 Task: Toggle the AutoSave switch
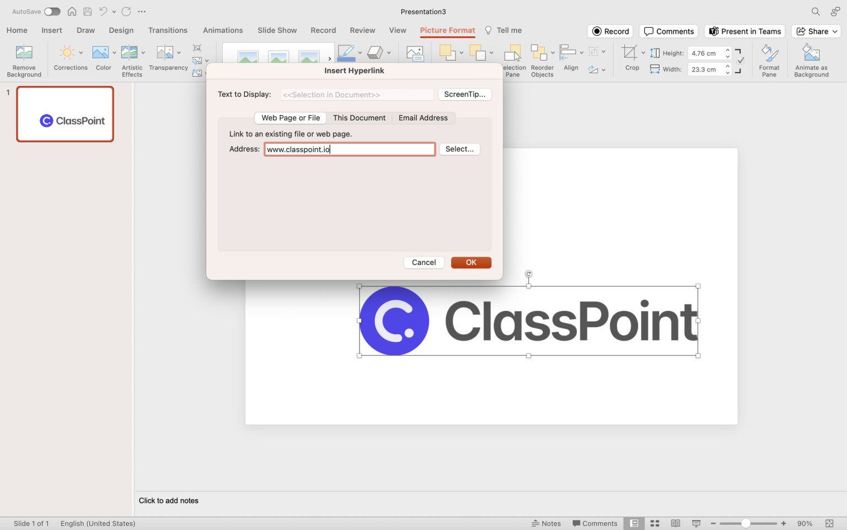click(52, 11)
